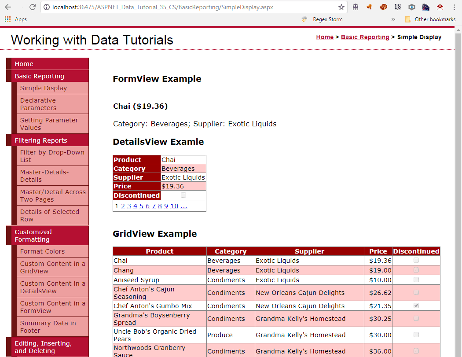Go to page 5 in DetailsView pager
This screenshot has width=462, height=357.
click(141, 206)
